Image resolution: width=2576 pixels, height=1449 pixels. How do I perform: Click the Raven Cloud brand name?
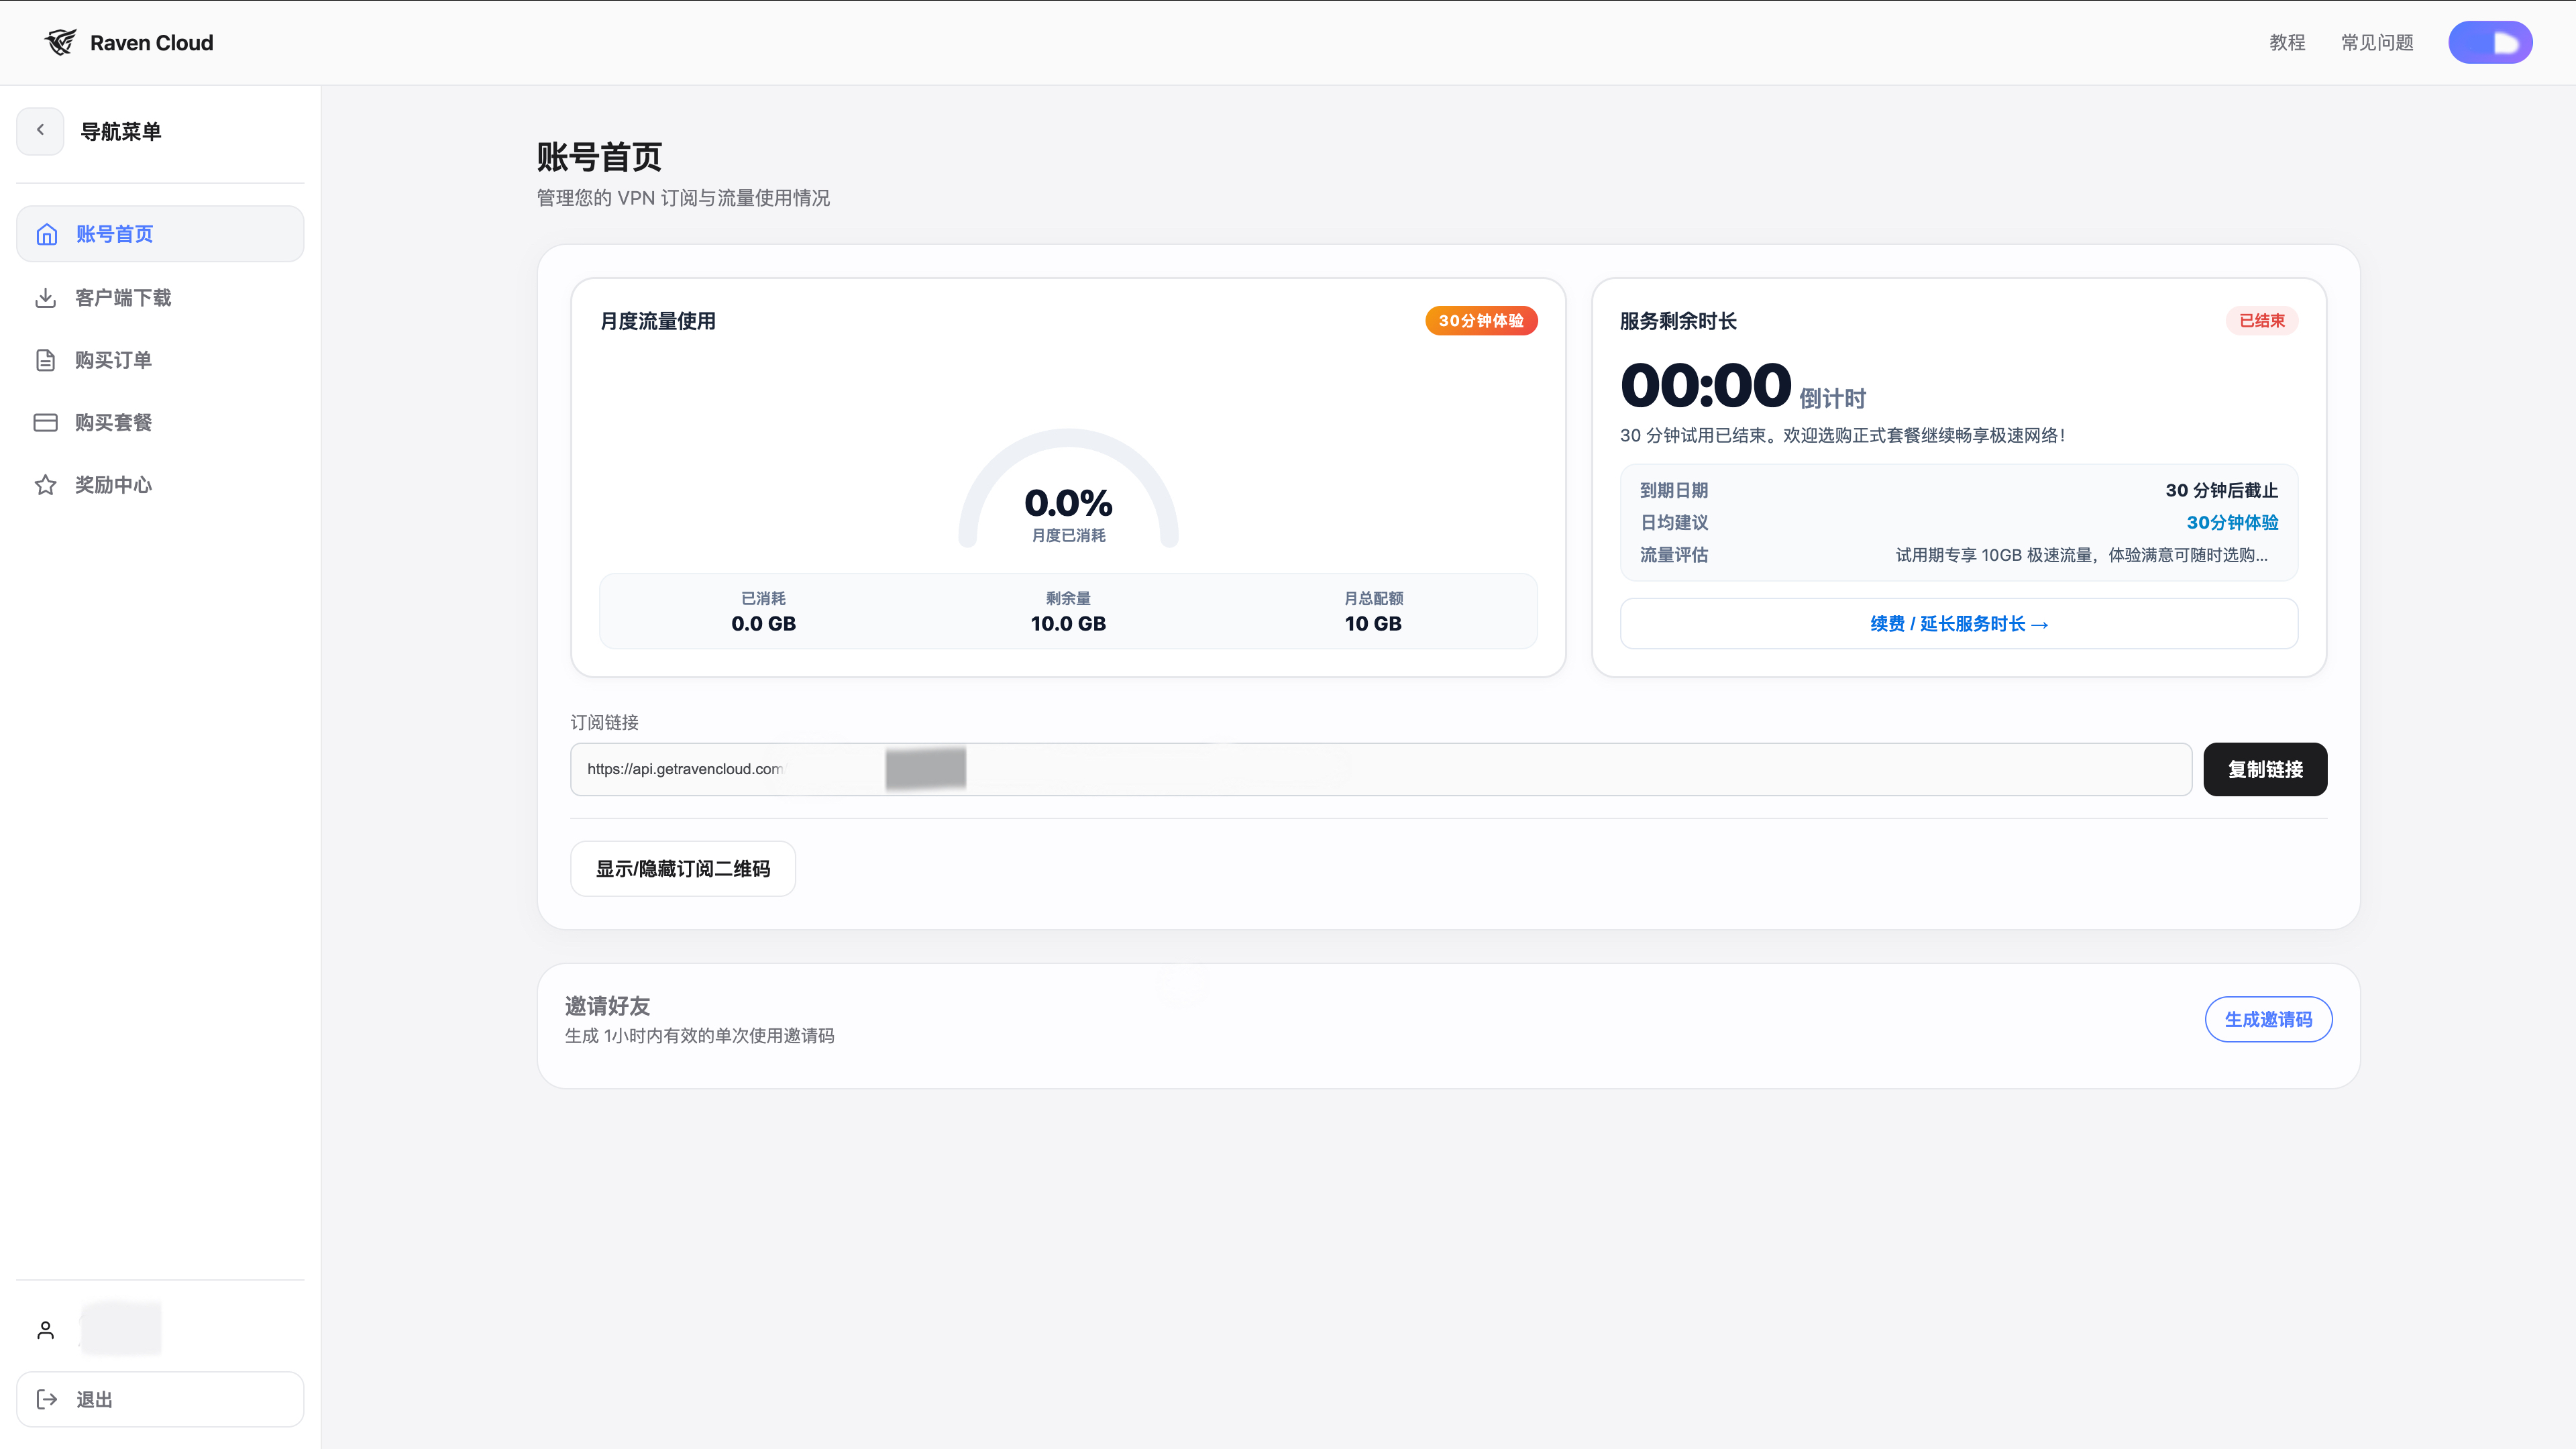tap(152, 43)
